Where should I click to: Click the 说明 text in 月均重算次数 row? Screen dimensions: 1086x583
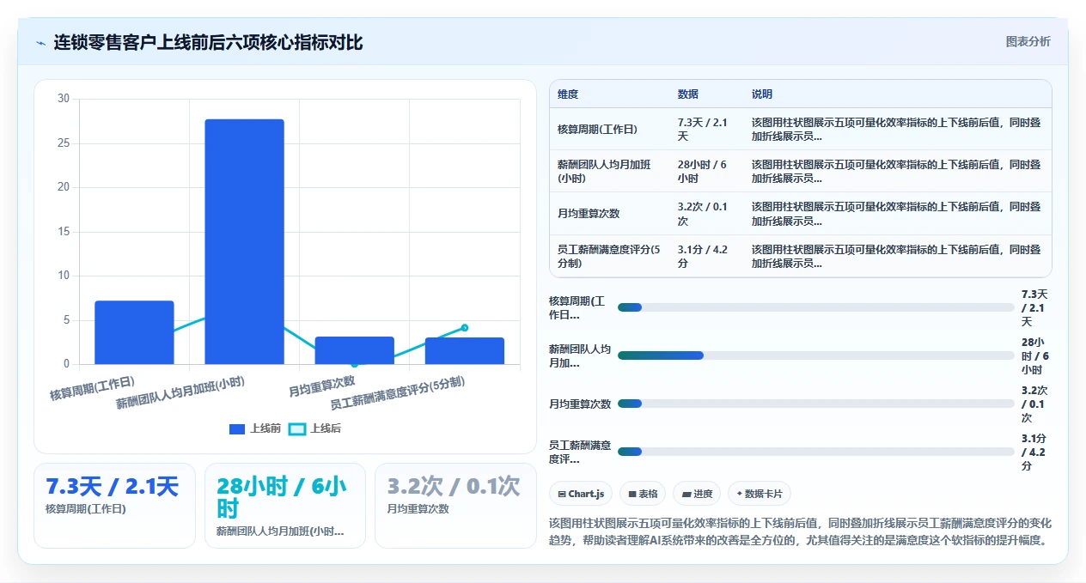point(896,214)
